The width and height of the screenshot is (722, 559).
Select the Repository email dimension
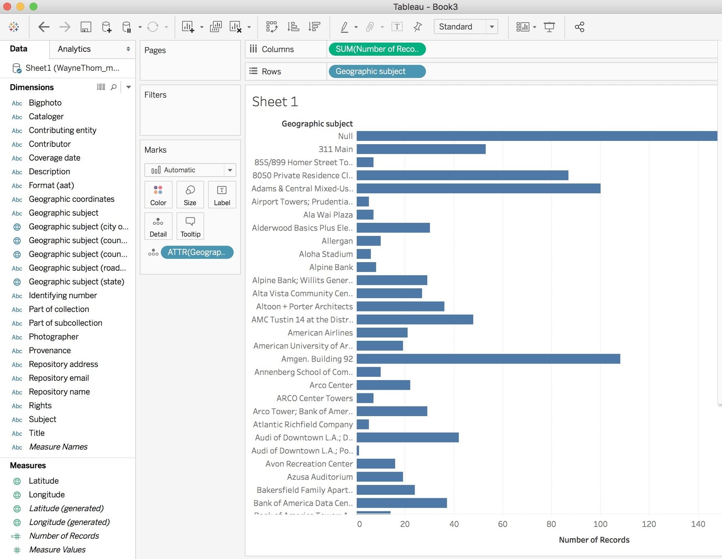pyautogui.click(x=59, y=378)
